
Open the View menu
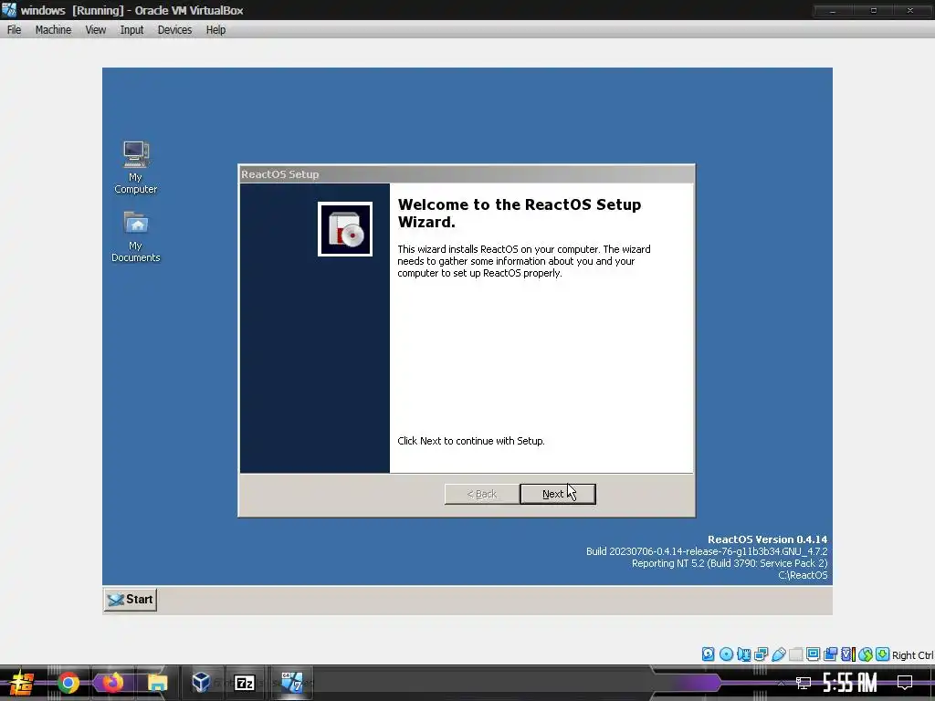95,30
